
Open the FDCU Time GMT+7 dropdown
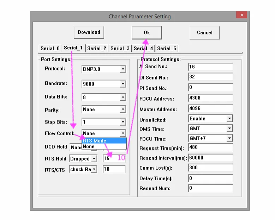229,138
